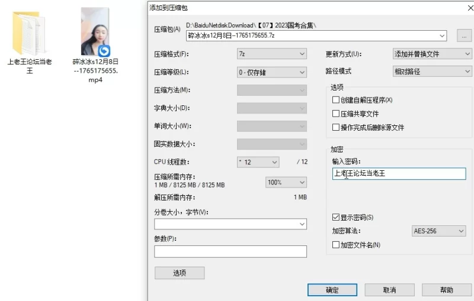Open the 更新方式 dropdown

click(433, 54)
